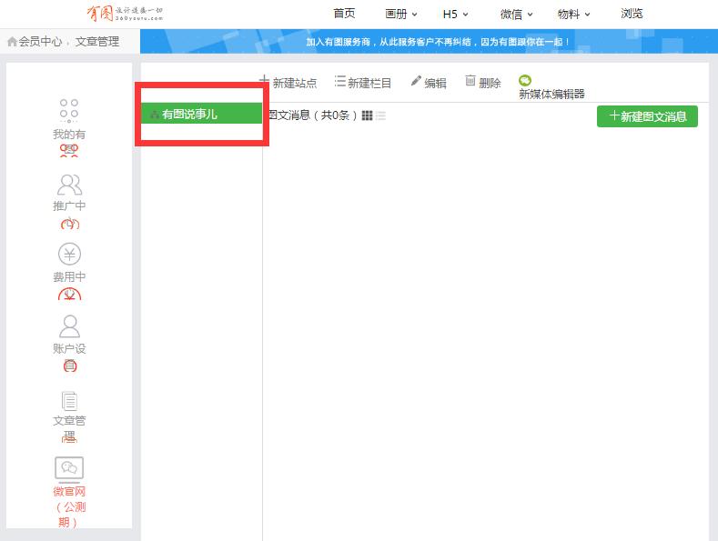Expand the 画册 dropdown menu
The height and width of the screenshot is (541, 718).
coord(400,15)
